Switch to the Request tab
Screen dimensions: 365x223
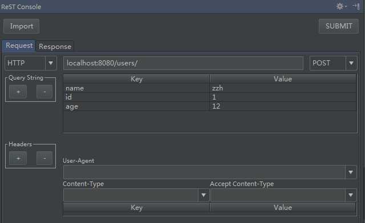tap(19, 46)
